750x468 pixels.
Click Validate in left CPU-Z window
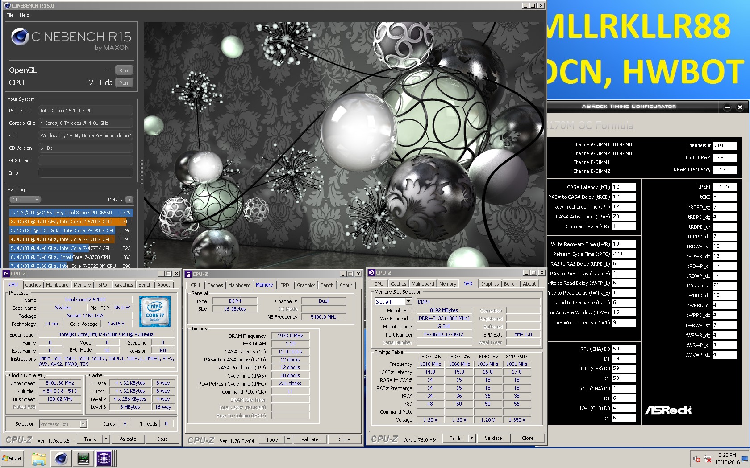tap(128, 439)
